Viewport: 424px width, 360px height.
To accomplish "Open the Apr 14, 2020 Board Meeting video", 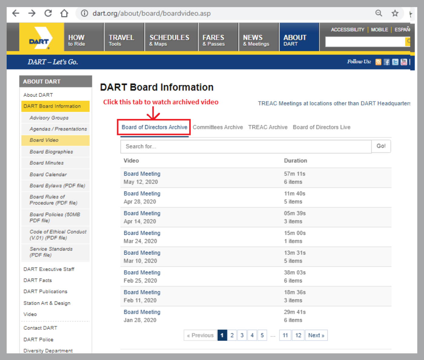I will (x=142, y=213).
